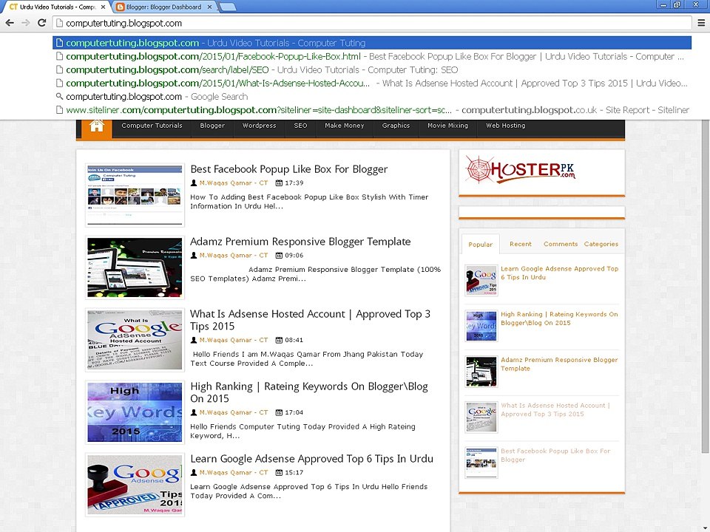Open Computer Tutorials in the navbar
The width and height of the screenshot is (710, 532).
coord(152,126)
